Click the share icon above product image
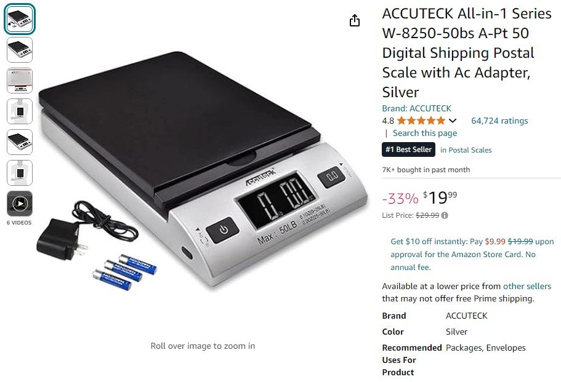The width and height of the screenshot is (561, 382). point(354,20)
